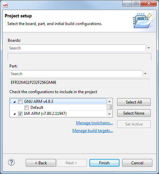
Task: Click the Simplicity Studio logo in title bar
Action: (x=5, y=5)
